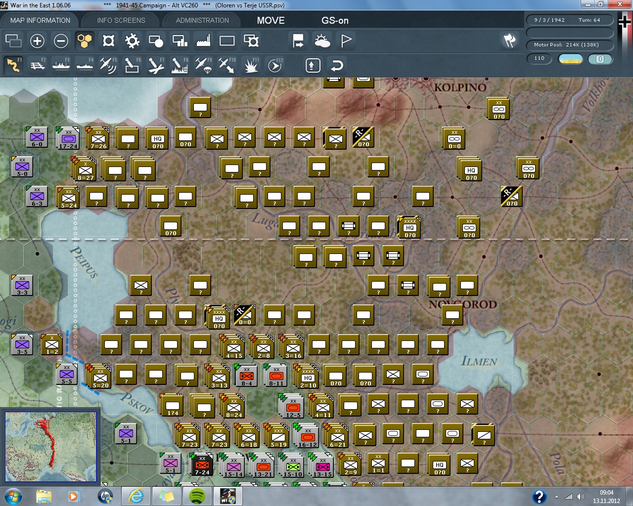The height and width of the screenshot is (506, 633).
Task: Click the Motor Pool 214K readout
Action: pyautogui.click(x=570, y=44)
